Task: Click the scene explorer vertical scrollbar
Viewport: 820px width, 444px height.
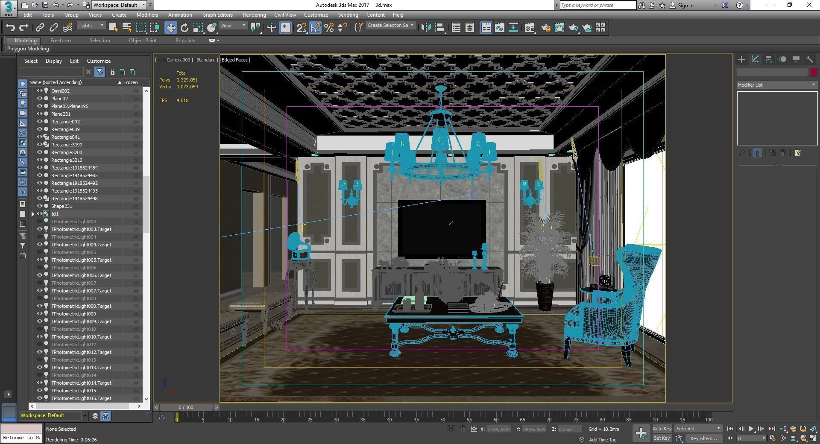Action: pyautogui.click(x=146, y=204)
